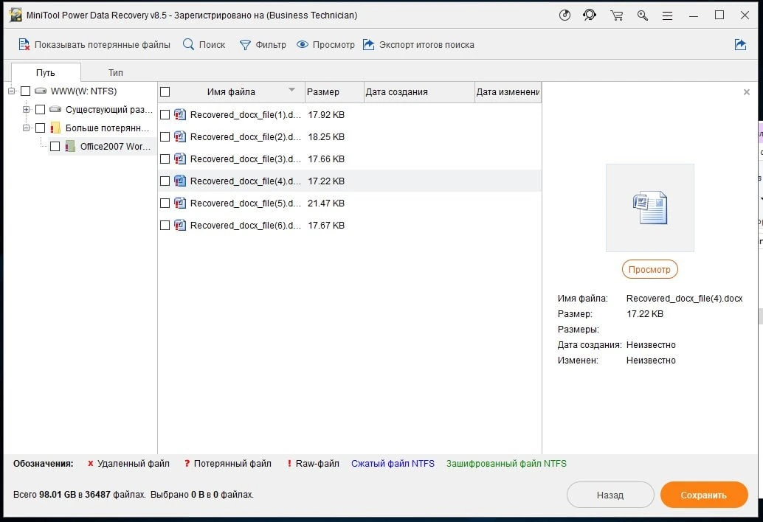
Task: Click the Назад button
Action: coord(610,495)
